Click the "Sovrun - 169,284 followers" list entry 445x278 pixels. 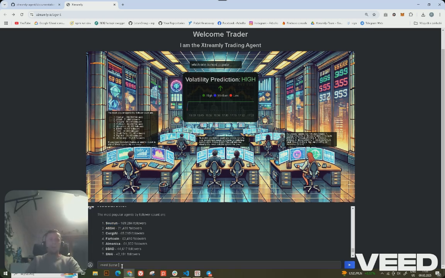126,223
